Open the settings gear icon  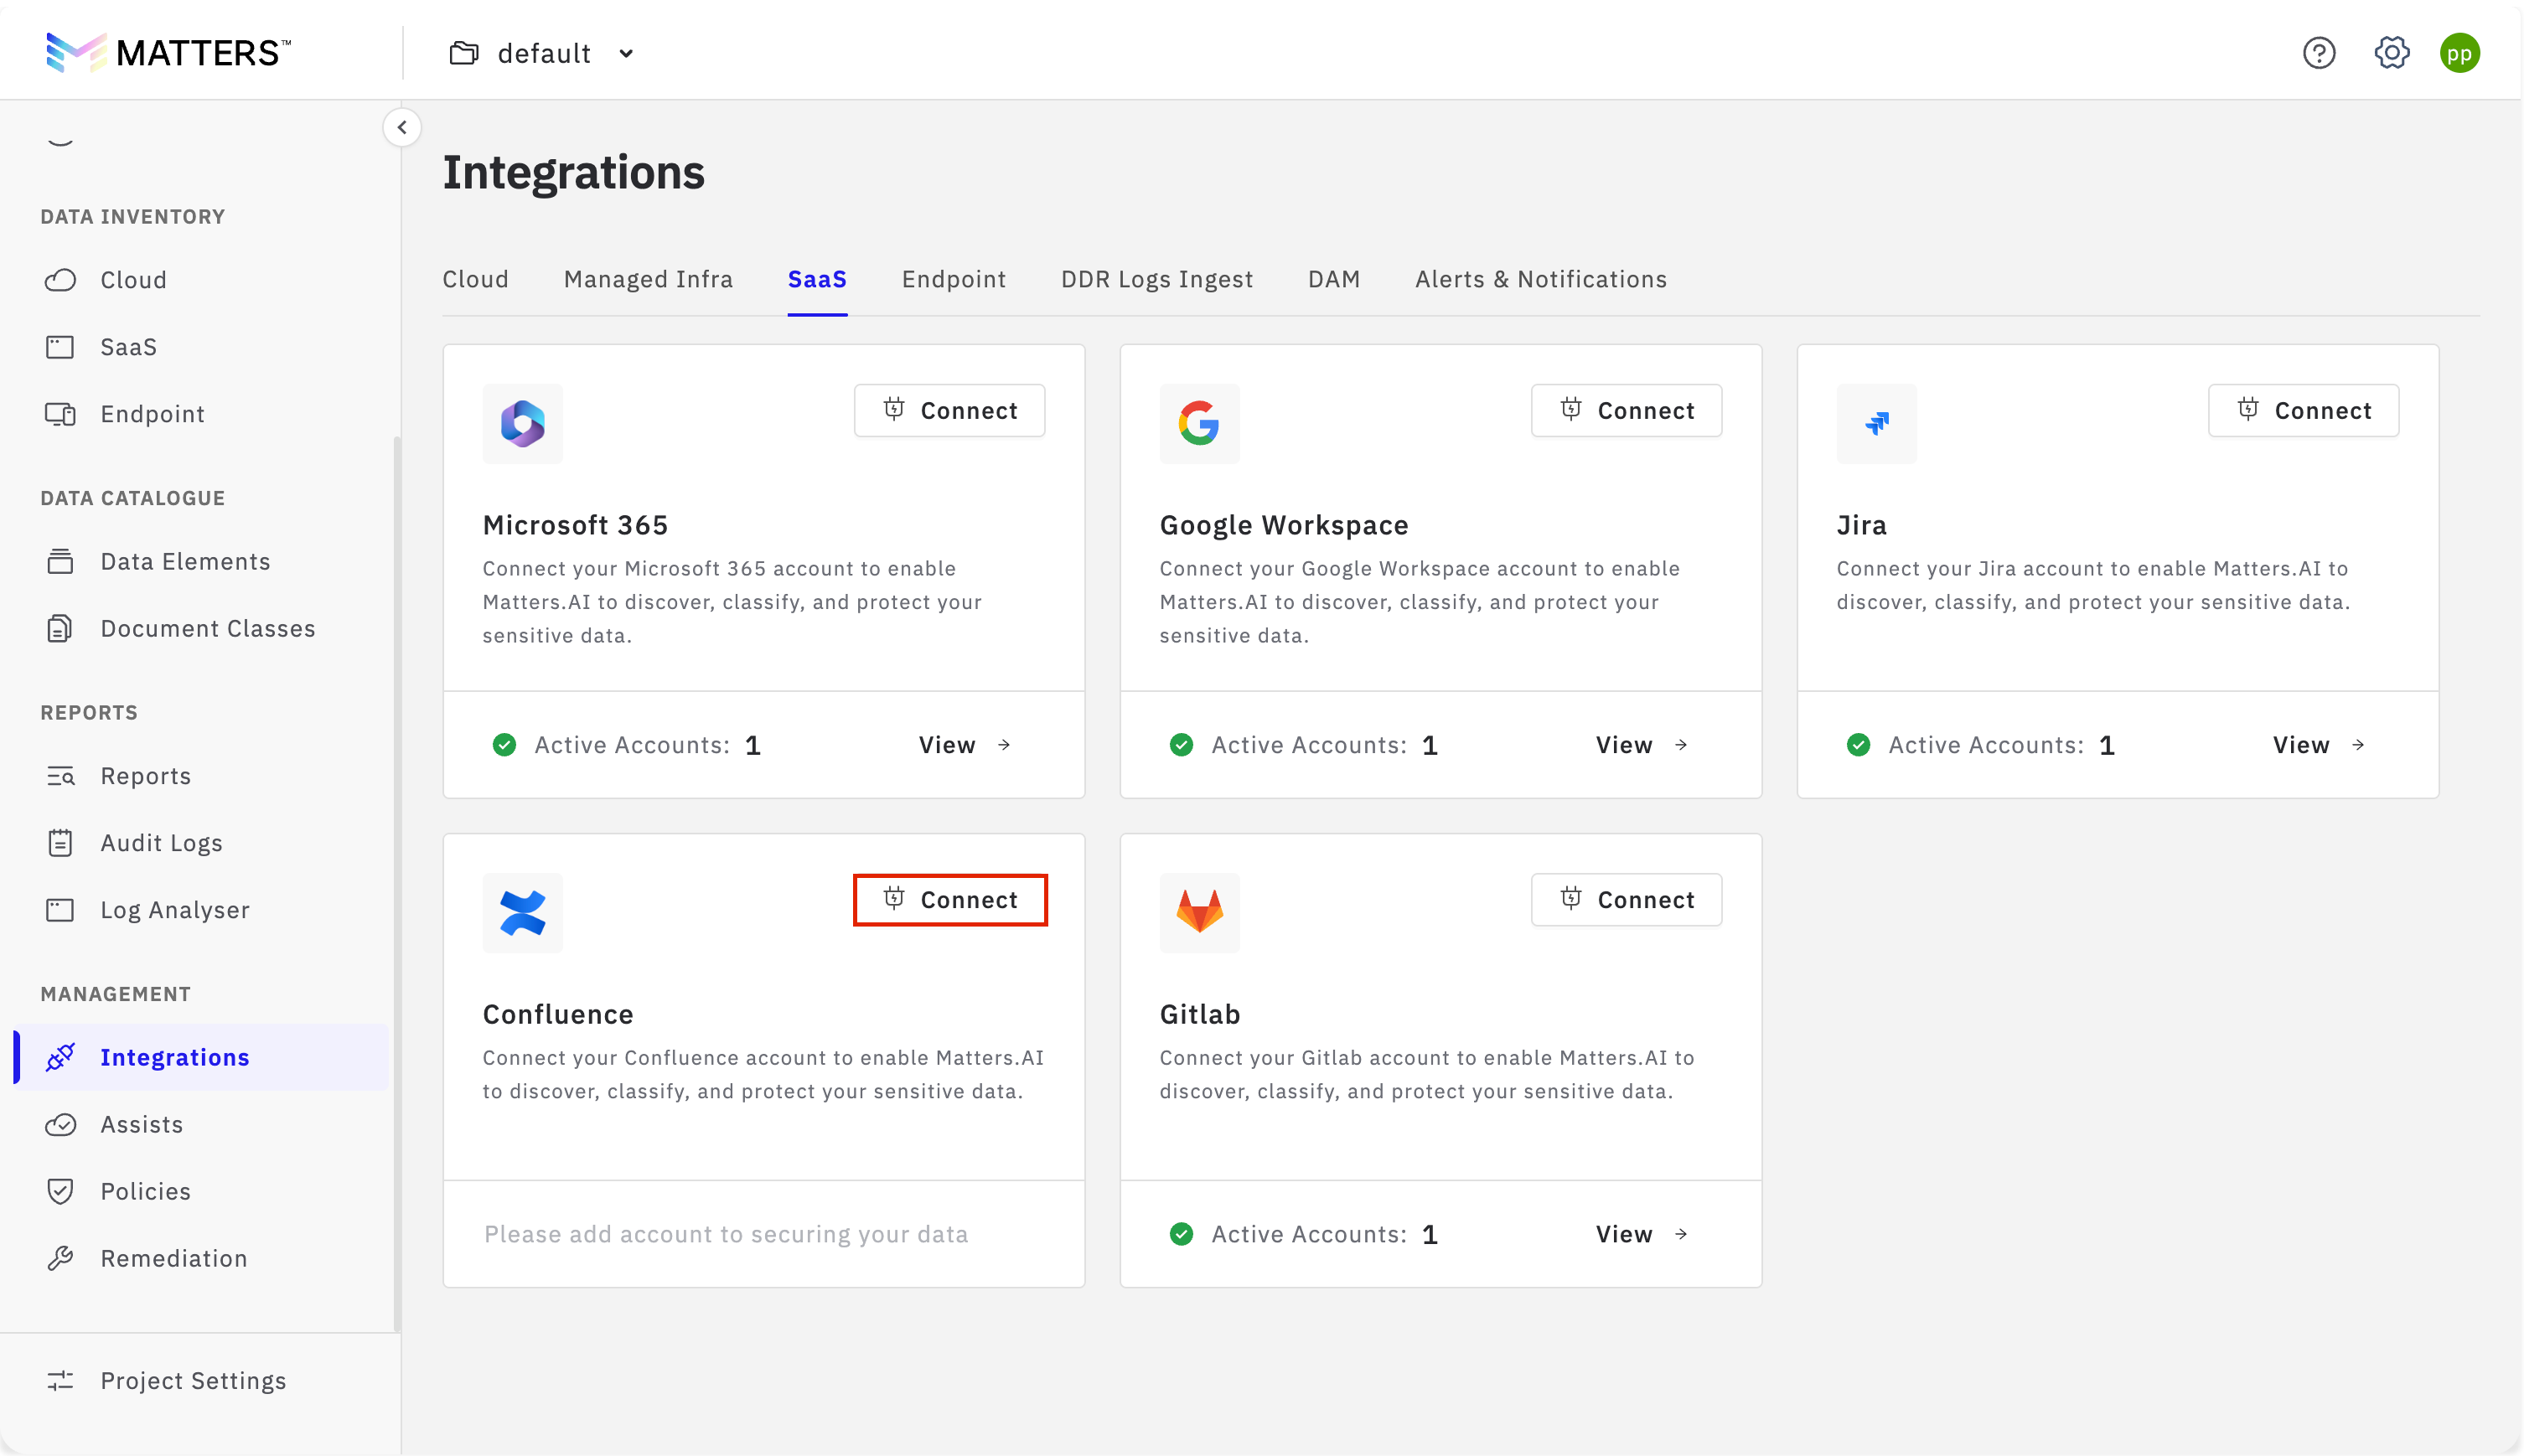click(2392, 53)
